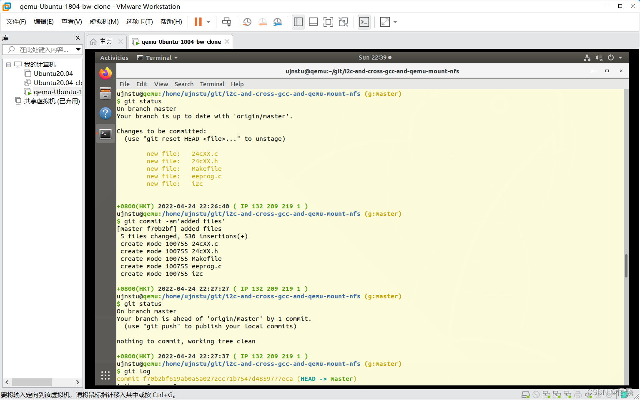This screenshot has height=400, width=640.
Task: Click the library panel horizontal scrollbar thumb
Action: coord(32,382)
